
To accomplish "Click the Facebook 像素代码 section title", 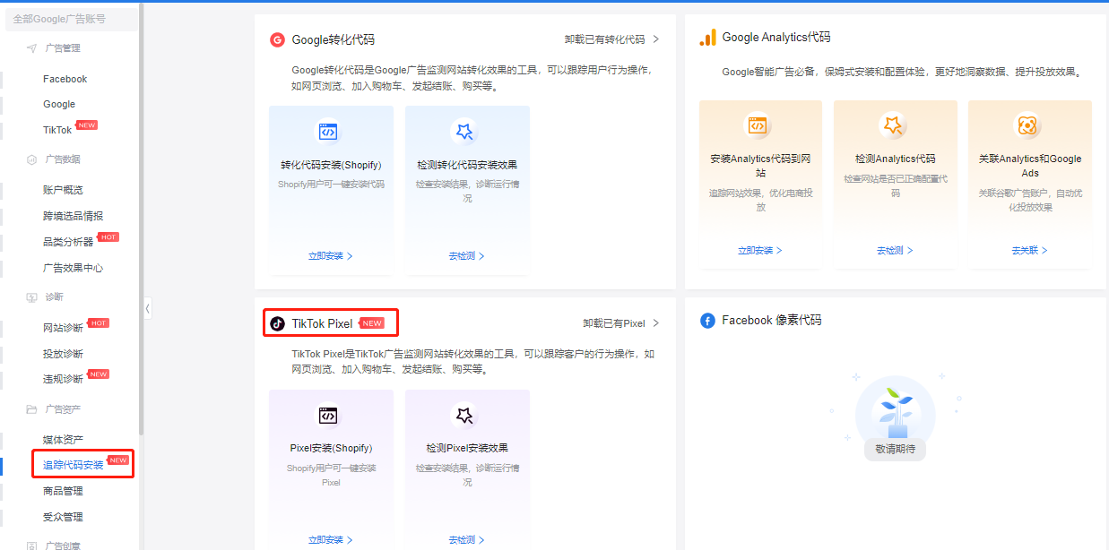I will [x=772, y=321].
